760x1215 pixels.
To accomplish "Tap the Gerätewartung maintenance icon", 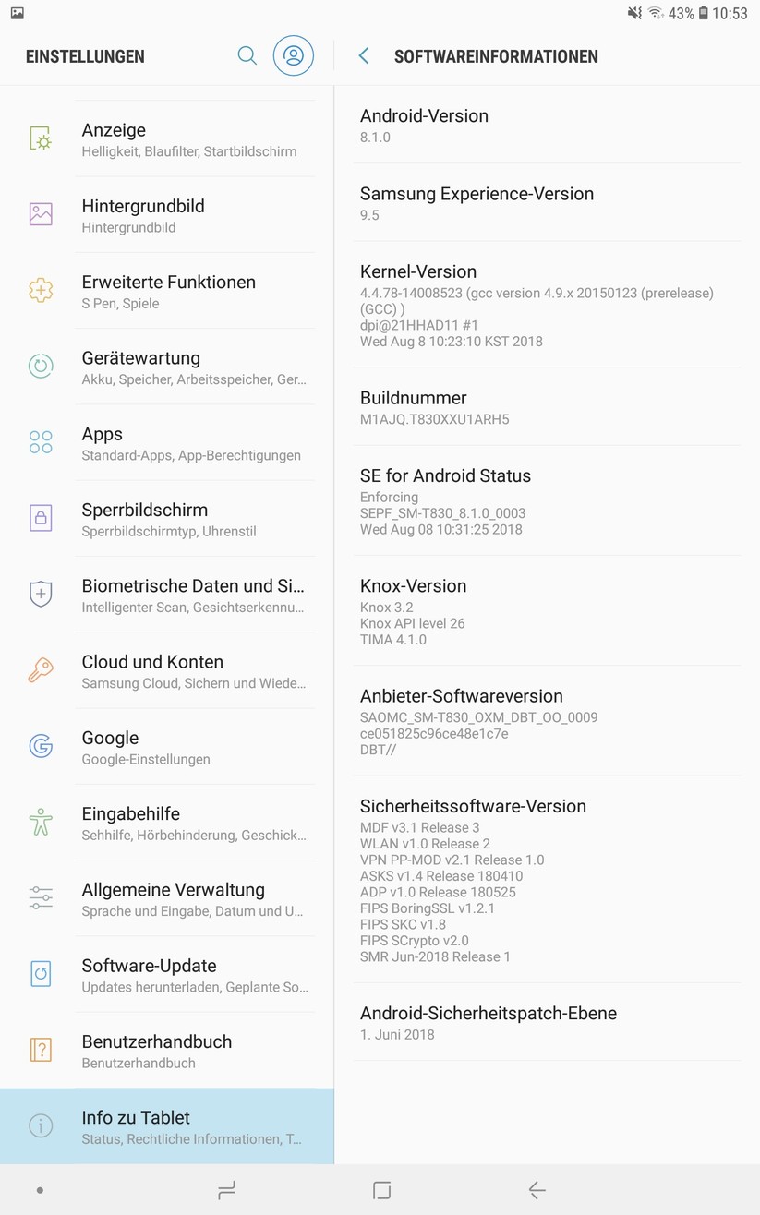I will 41,367.
